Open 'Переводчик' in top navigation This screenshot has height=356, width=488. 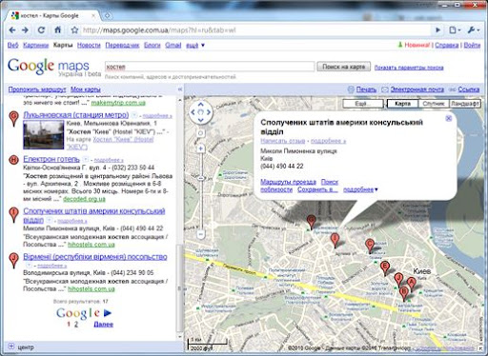tap(122, 45)
